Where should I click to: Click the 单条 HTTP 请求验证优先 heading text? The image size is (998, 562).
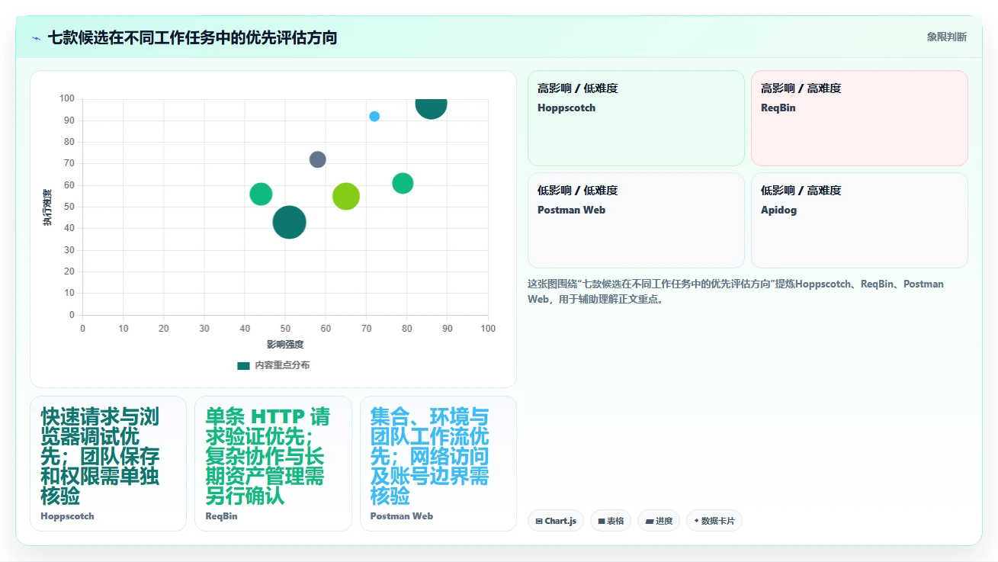coord(268,456)
